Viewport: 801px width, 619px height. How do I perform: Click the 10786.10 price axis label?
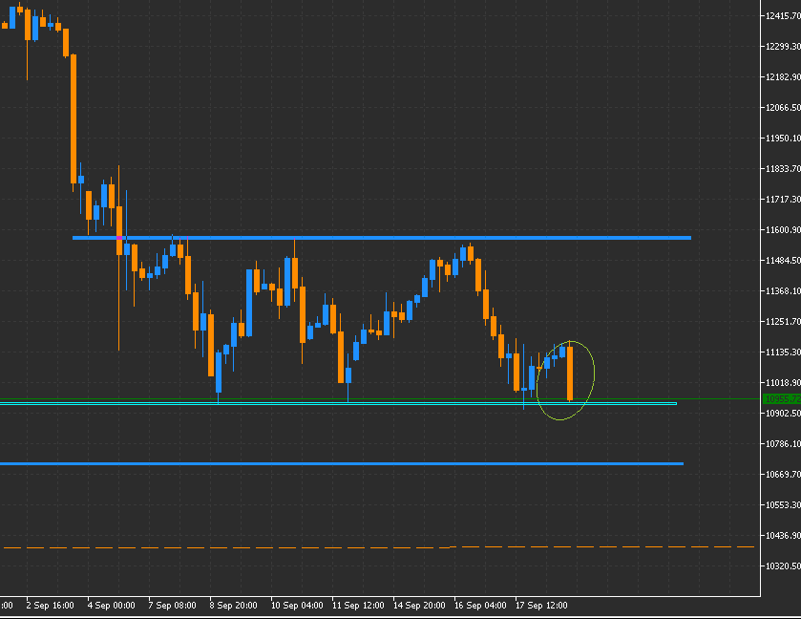(x=783, y=443)
